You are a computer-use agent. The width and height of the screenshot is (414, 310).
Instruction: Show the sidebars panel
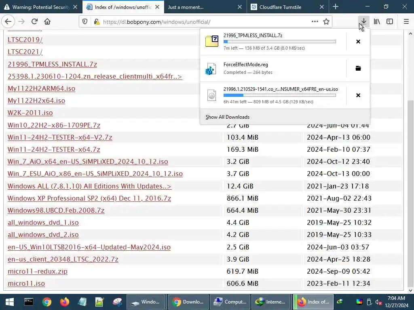390,22
